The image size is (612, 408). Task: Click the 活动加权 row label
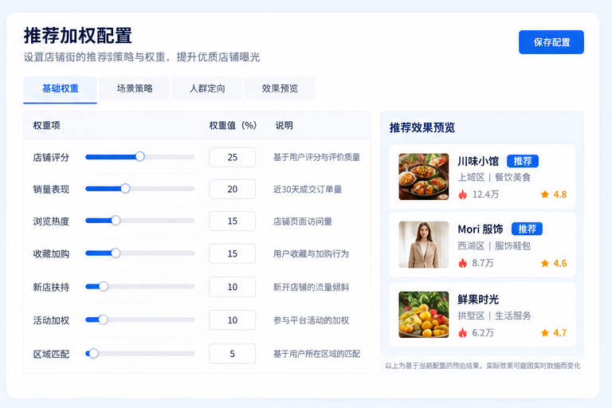tap(51, 320)
